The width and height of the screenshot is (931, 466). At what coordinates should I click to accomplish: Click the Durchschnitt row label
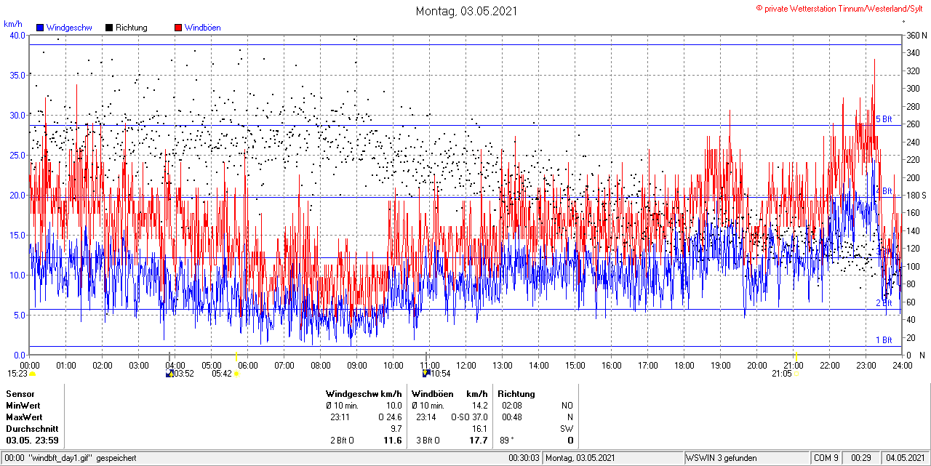[31, 429]
